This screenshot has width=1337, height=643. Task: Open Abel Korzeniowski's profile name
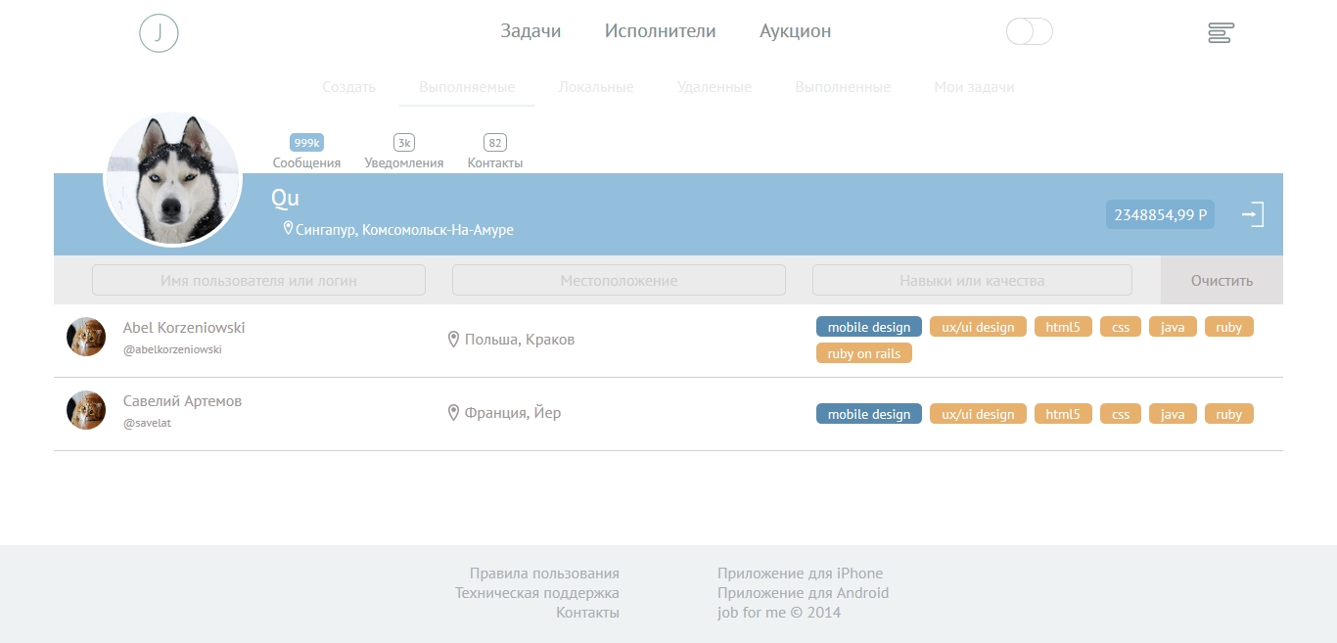tap(184, 328)
